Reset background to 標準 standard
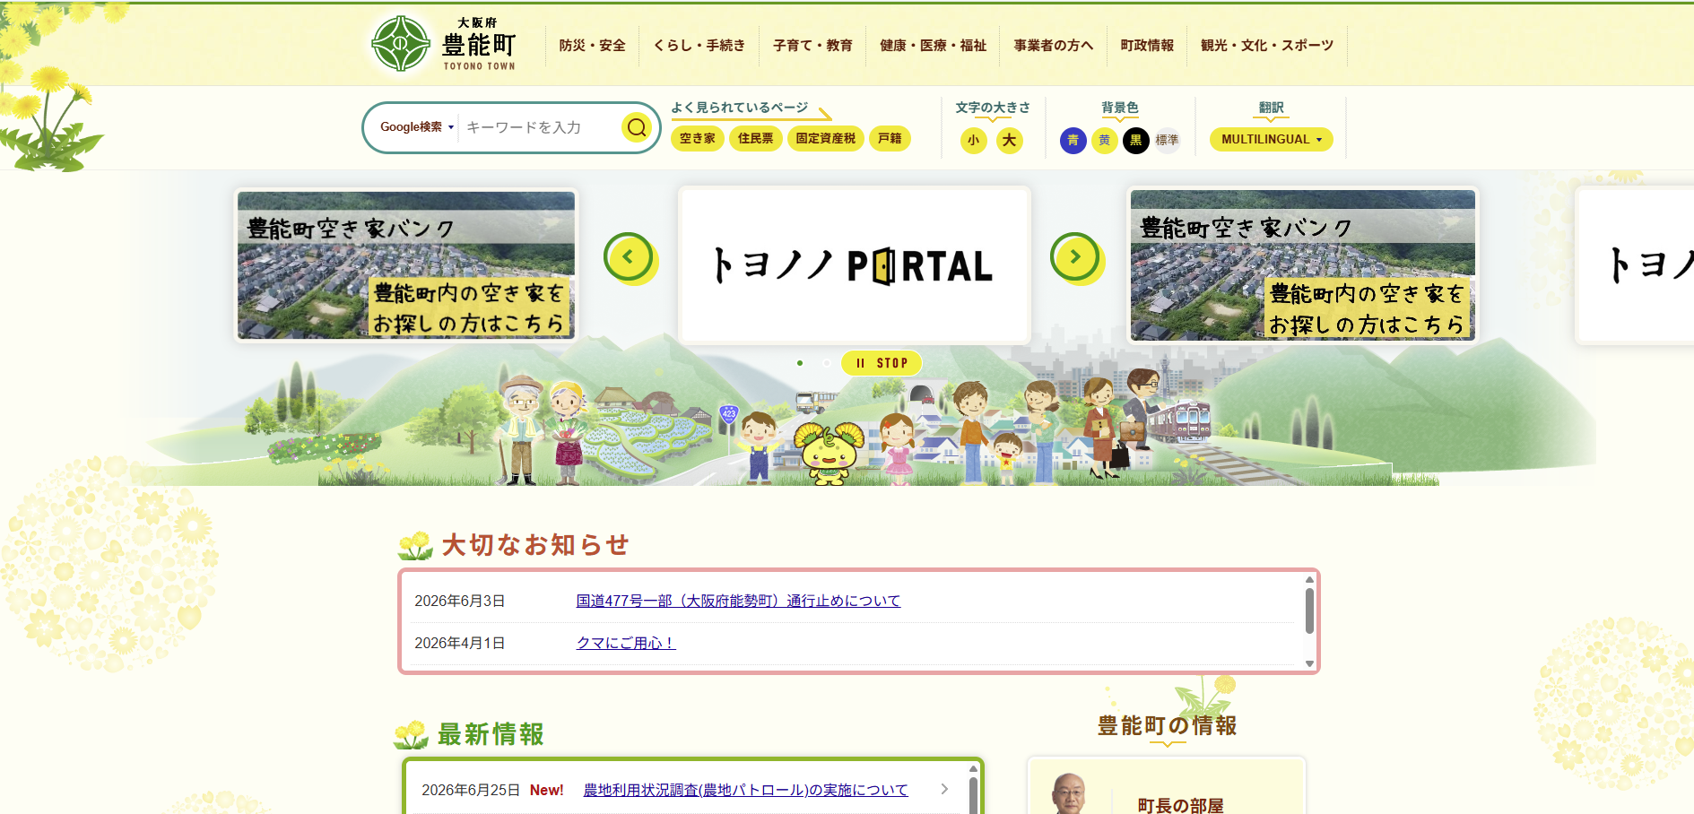Image resolution: width=1694 pixels, height=814 pixels. 1168,140
